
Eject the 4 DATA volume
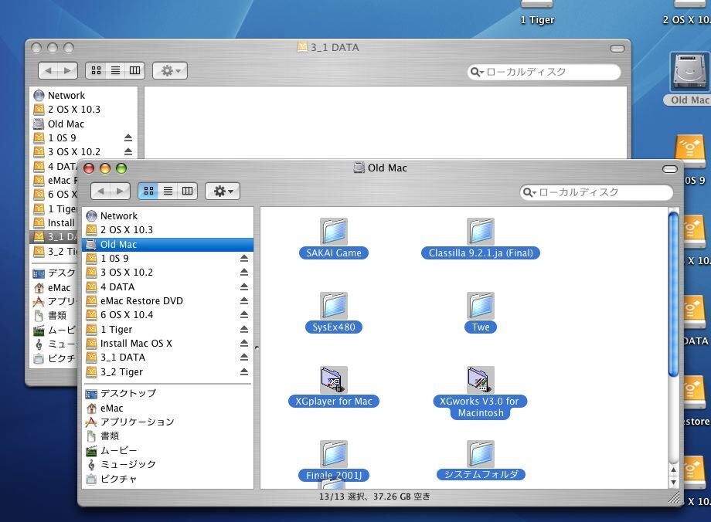coord(243,286)
